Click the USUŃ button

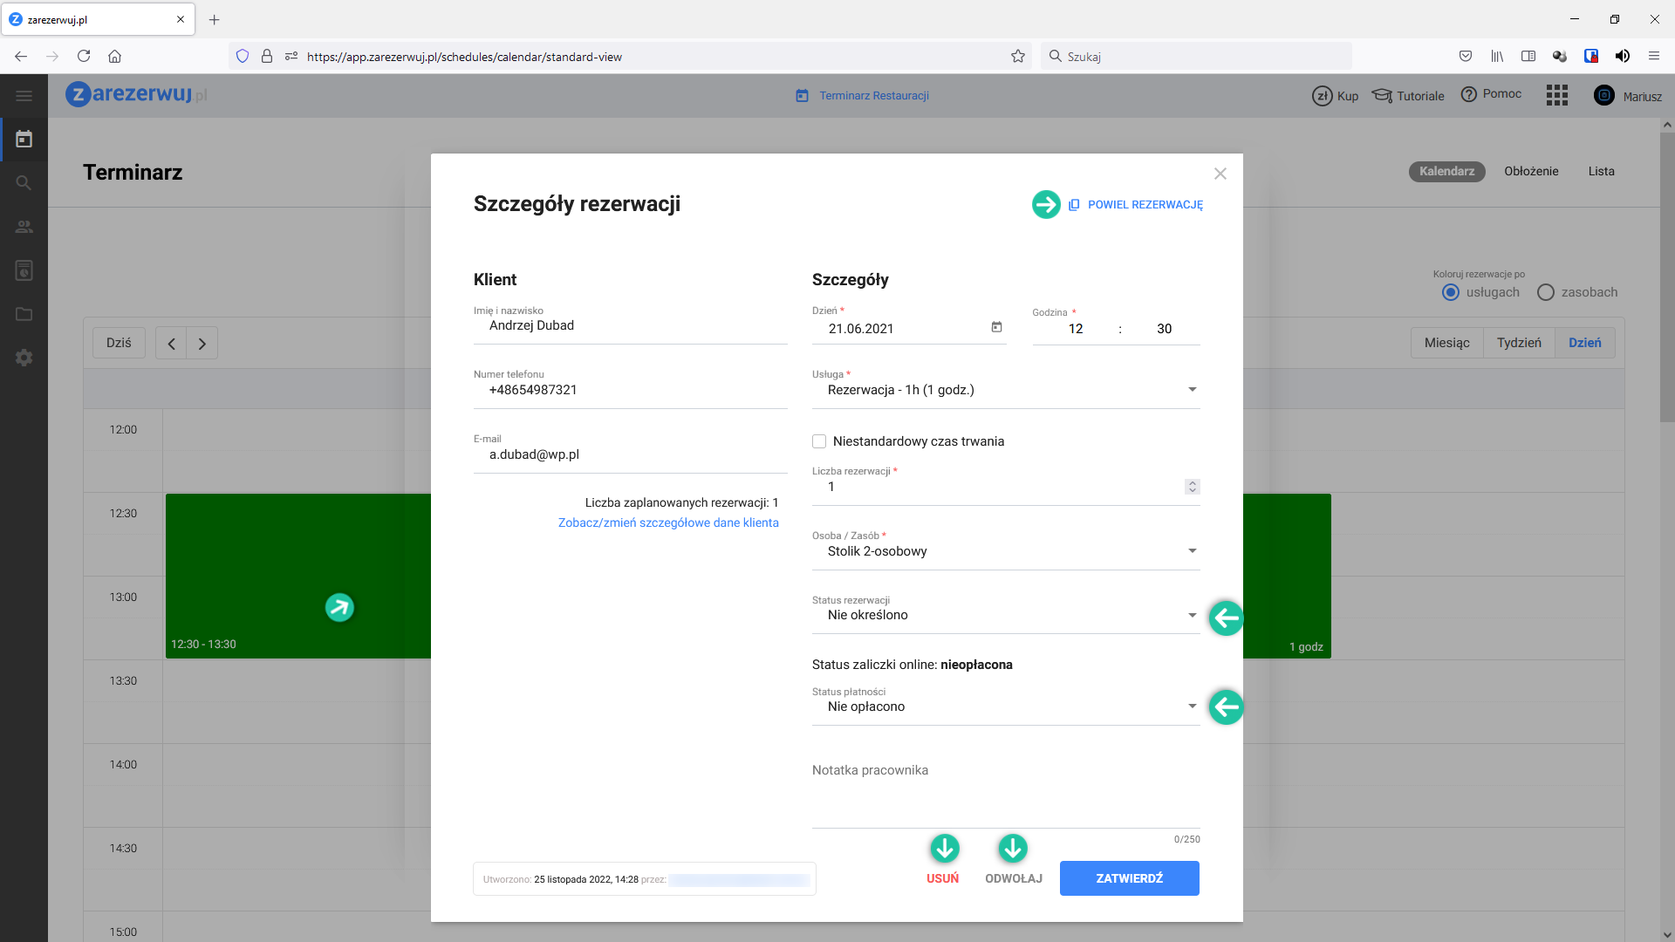pyautogui.click(x=942, y=879)
